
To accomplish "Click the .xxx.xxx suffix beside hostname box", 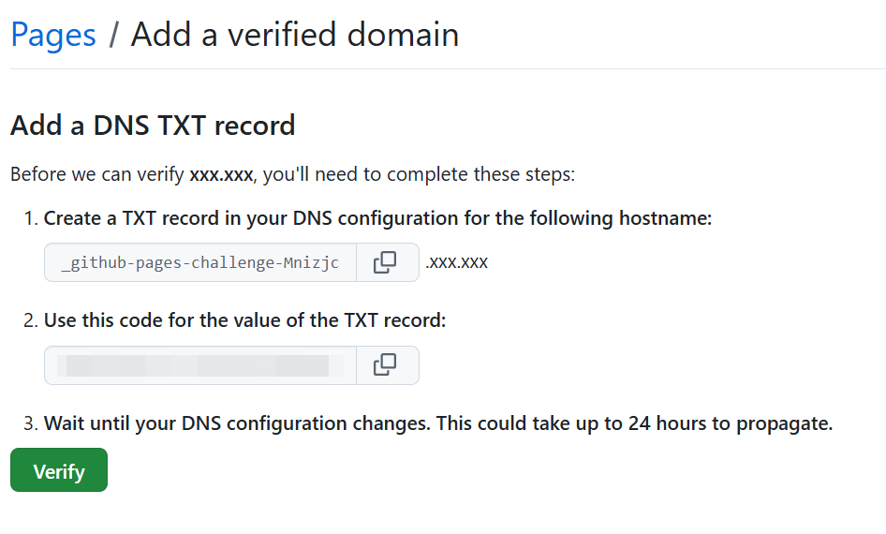I will pyautogui.click(x=456, y=262).
